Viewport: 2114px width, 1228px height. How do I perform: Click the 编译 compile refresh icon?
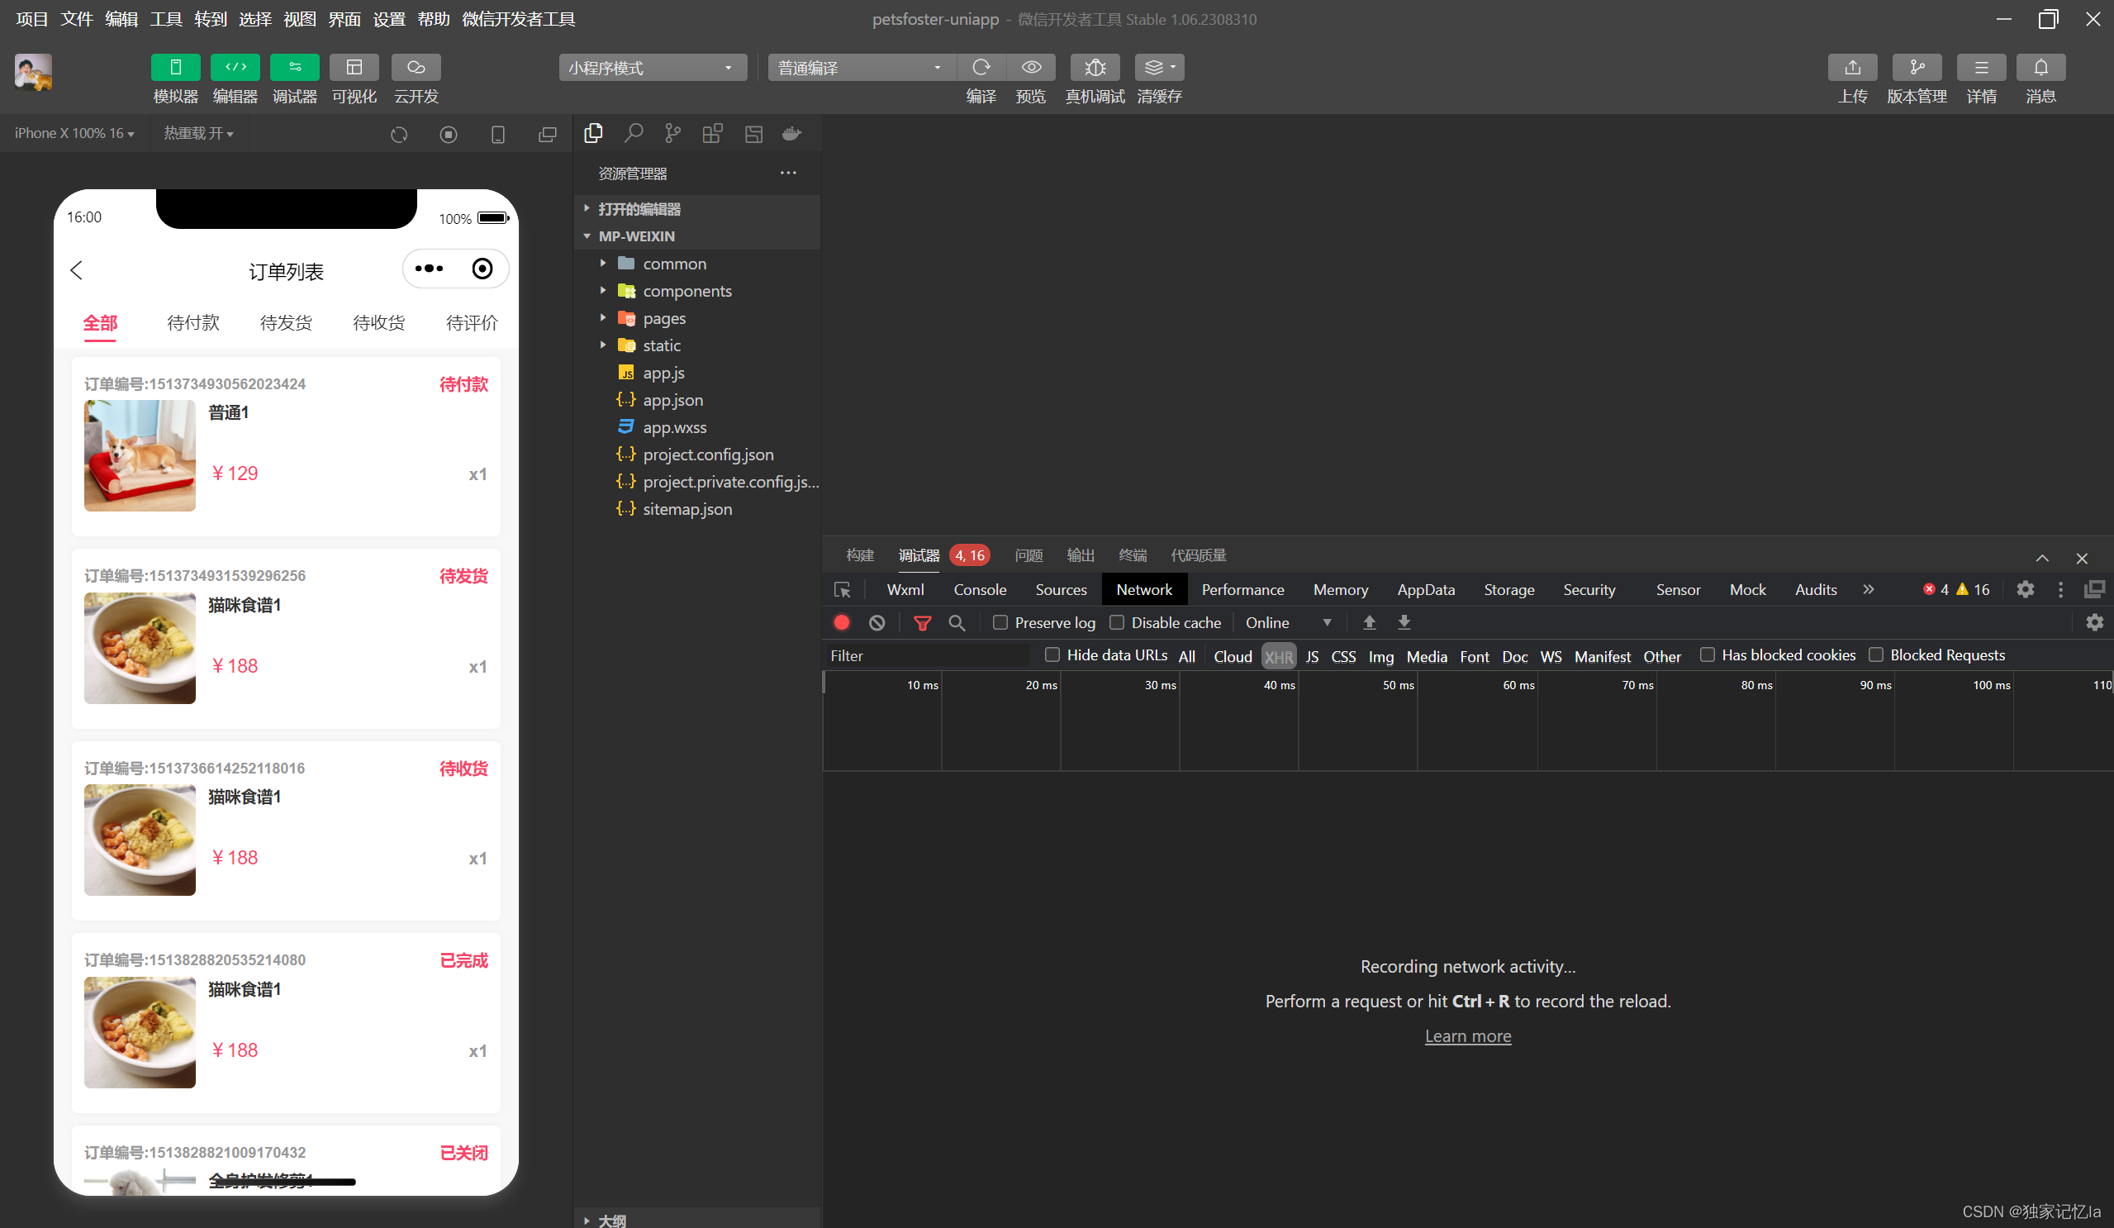point(981,67)
